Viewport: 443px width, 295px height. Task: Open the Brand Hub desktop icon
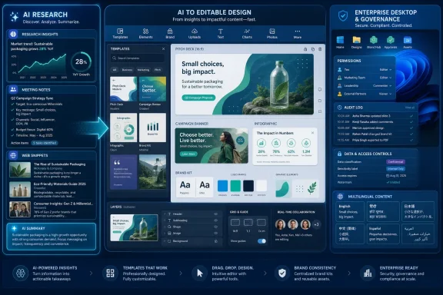[374, 41]
